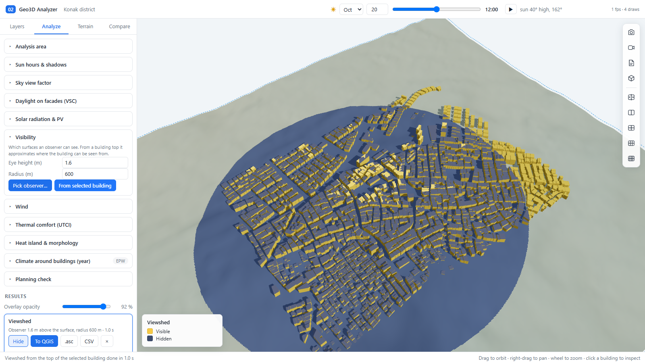Expand the Wind section
This screenshot has height=363, width=645.
(68, 207)
